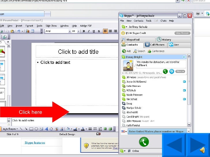
Task: Apply the Fill Color bucket swatch
Action: click(68, 129)
